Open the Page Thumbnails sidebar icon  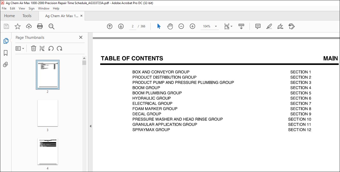pyautogui.click(x=6, y=41)
